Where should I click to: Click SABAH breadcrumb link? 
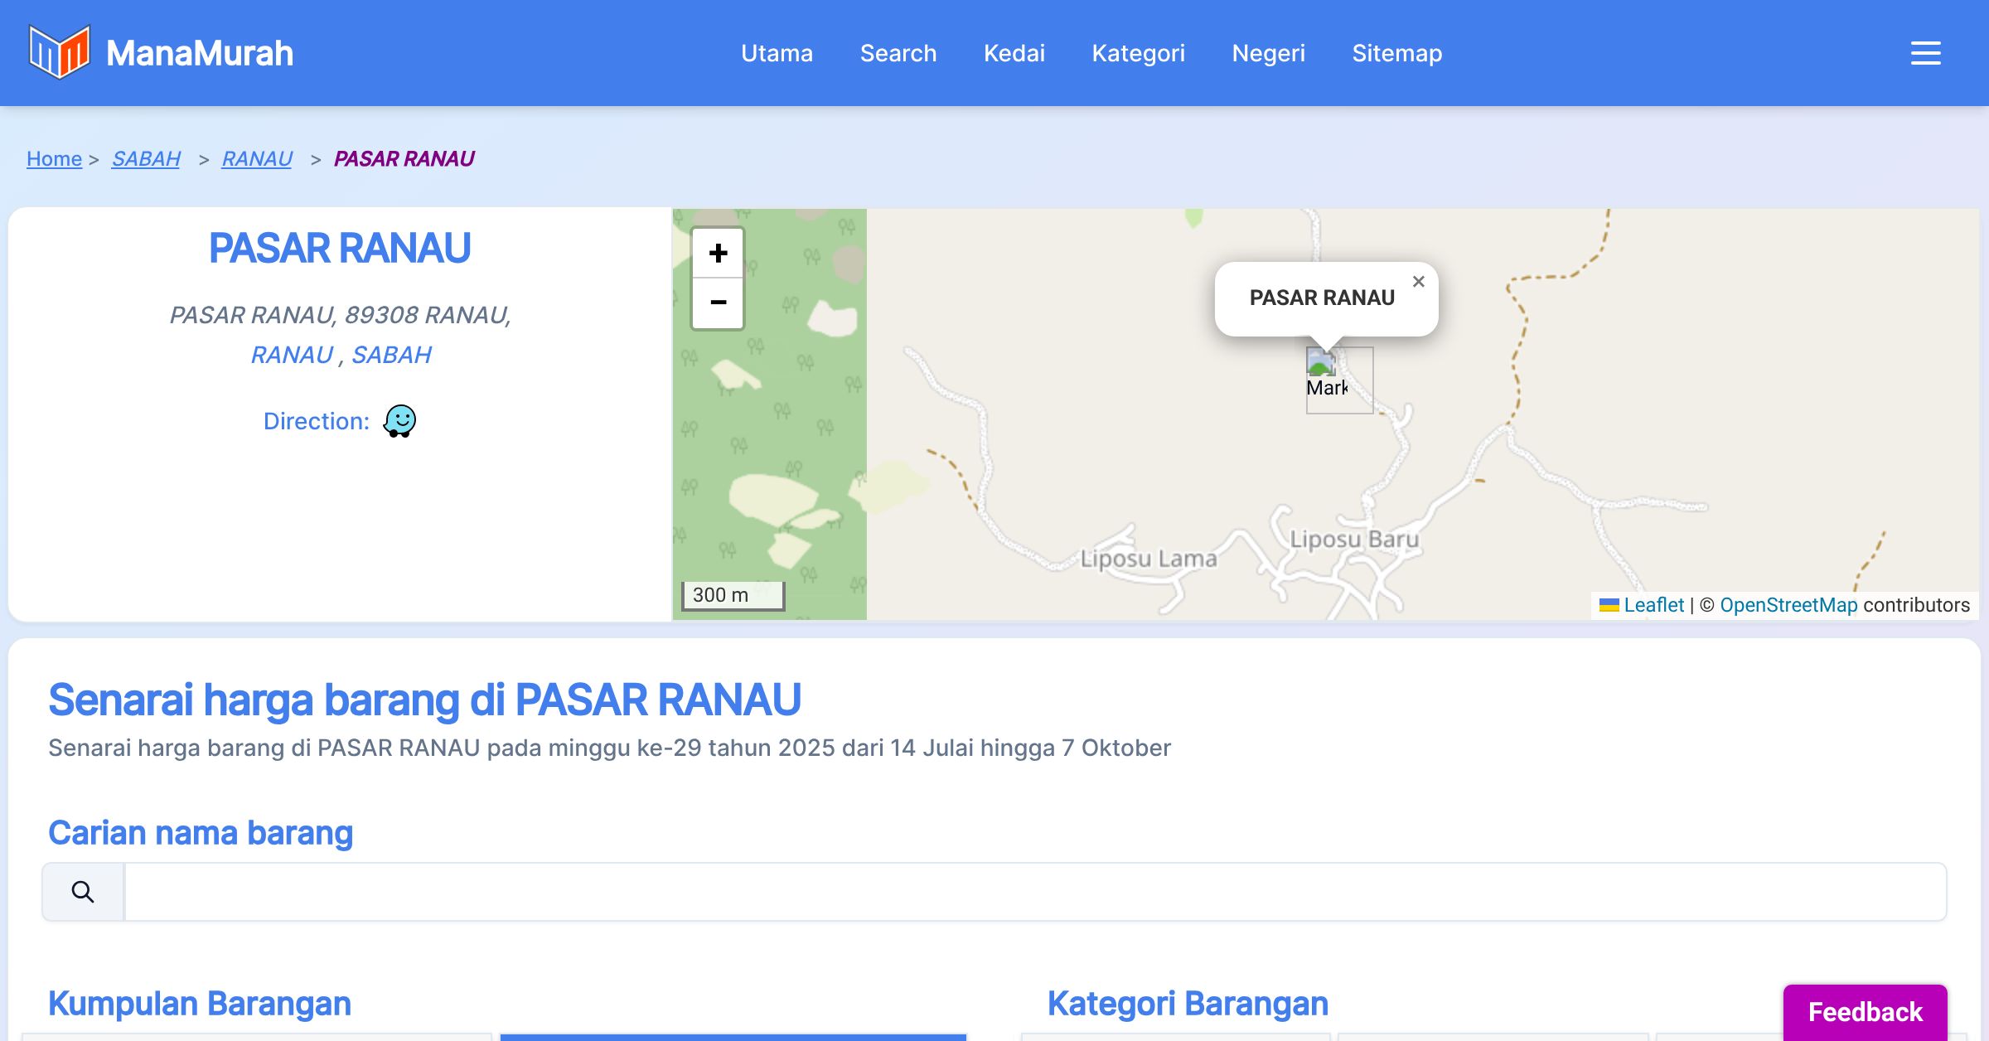tap(146, 158)
